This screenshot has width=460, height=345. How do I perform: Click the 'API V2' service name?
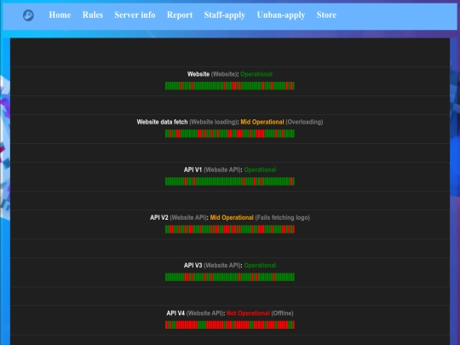159,217
